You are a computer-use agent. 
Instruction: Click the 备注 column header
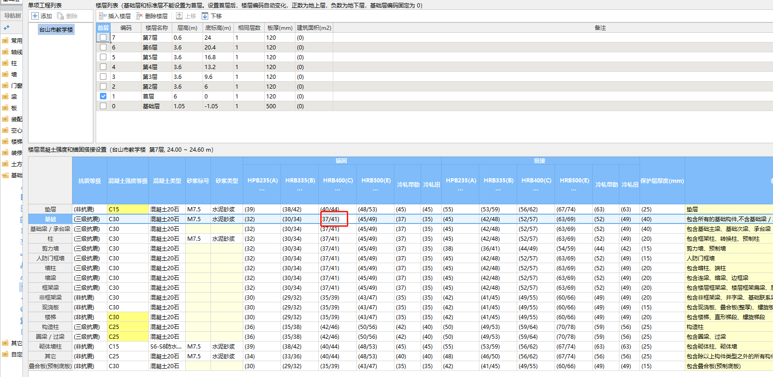(x=600, y=28)
